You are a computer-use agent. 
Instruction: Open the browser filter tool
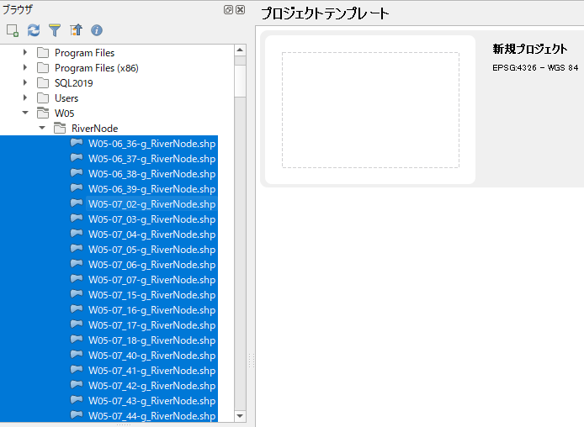[55, 30]
